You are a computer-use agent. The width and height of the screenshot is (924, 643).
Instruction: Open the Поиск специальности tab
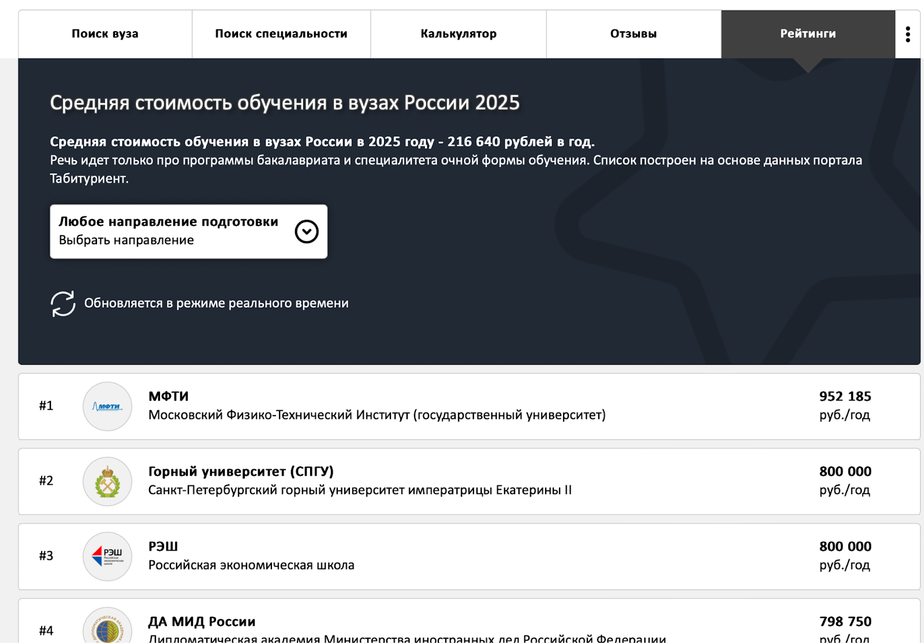281,34
